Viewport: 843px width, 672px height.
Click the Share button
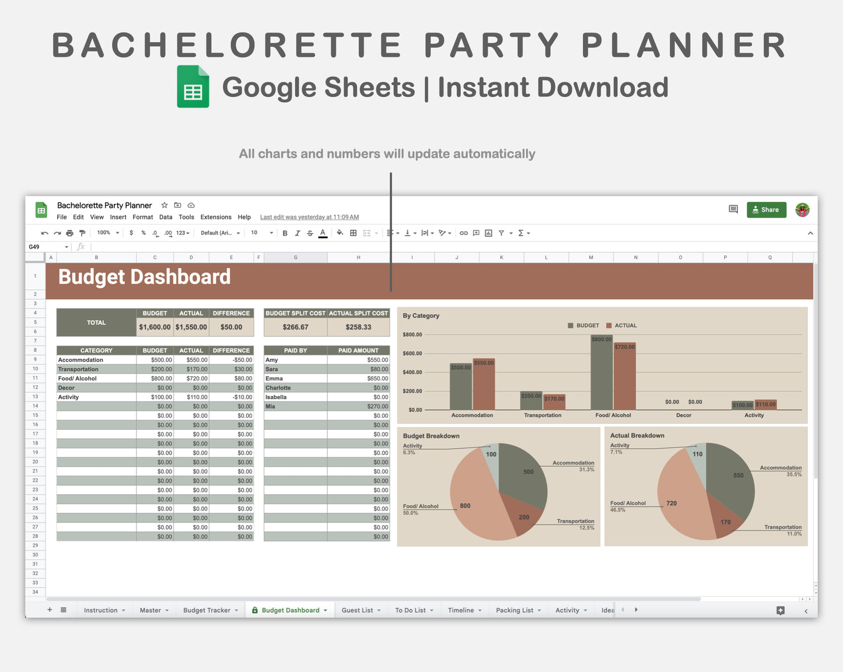766,209
